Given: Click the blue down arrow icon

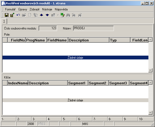Looking at the screenshot, I should pyautogui.click(x=47, y=15).
